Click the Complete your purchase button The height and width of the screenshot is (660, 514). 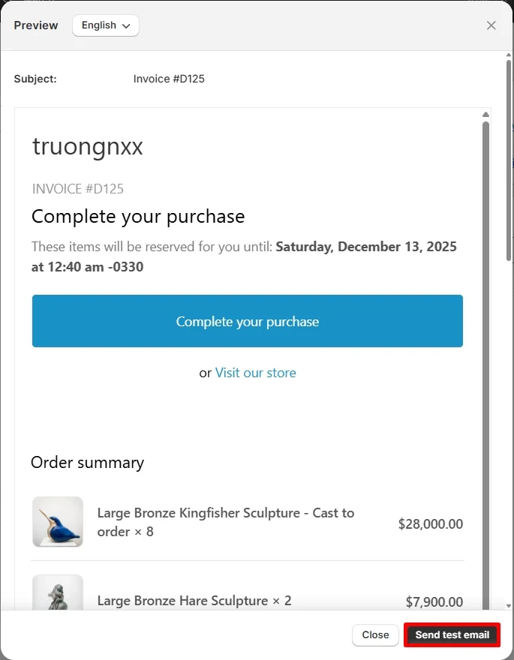[x=248, y=321]
